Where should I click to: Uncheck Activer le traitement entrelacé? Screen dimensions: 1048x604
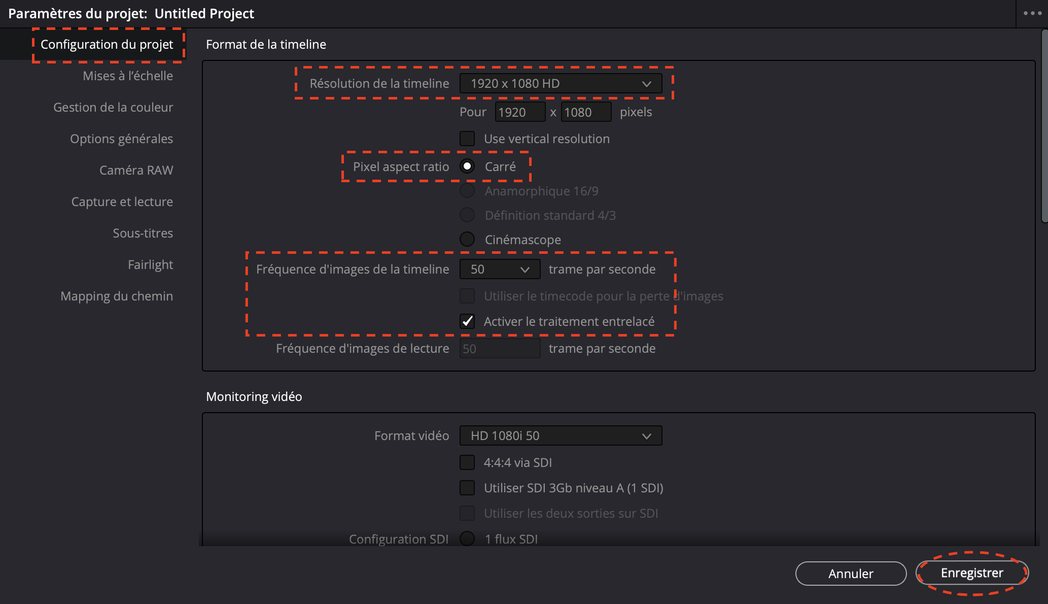pos(467,321)
